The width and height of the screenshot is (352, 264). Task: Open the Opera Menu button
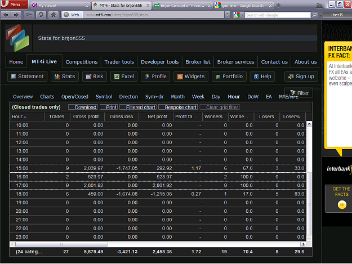14,5
